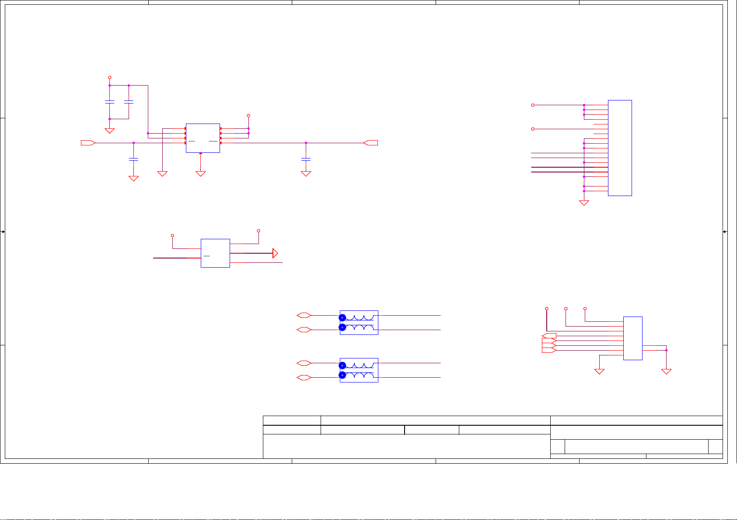Click middle of three power terminals, lower right
Image resolution: width=737 pixels, height=520 pixels.
566,309
